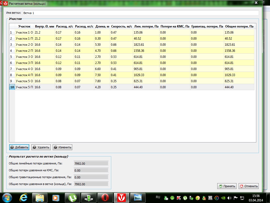The height and width of the screenshot is (203, 270).
Task: Click the total linear losses field showing 7992.00
Action: point(91,164)
